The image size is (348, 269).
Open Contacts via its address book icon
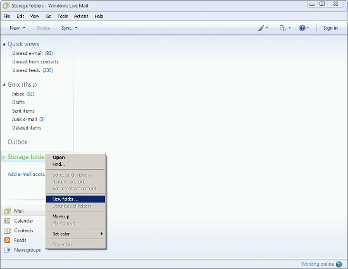(x=7, y=230)
